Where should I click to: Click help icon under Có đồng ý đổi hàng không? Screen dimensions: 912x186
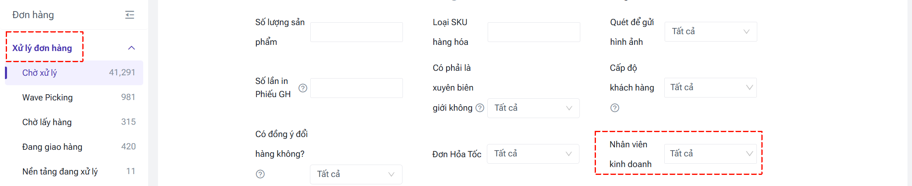coord(260,174)
